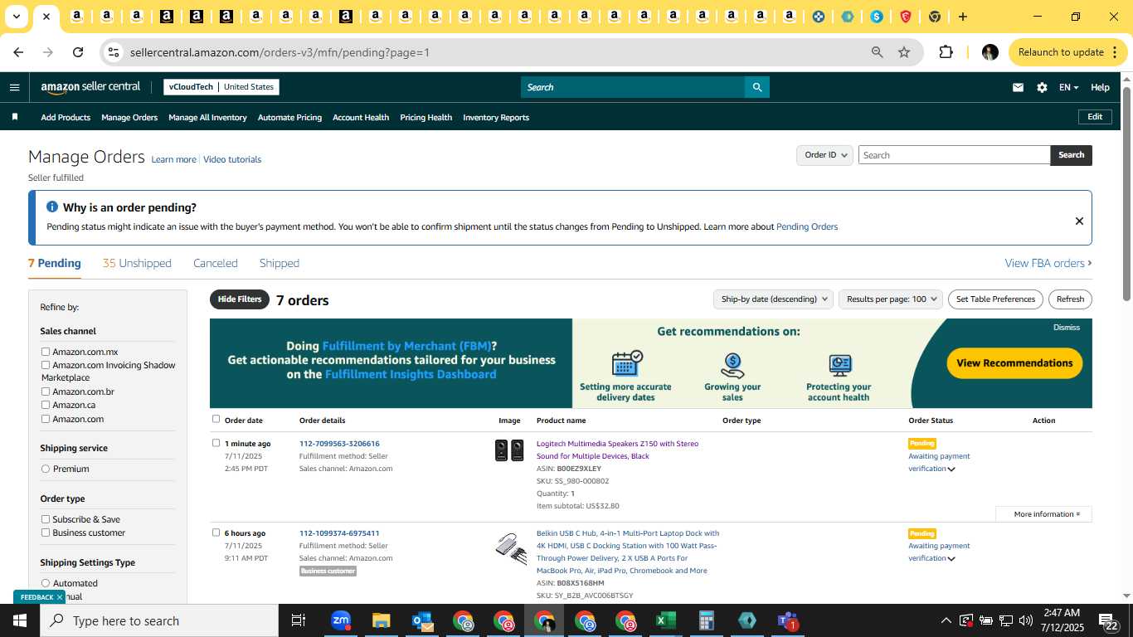This screenshot has width=1133, height=637.
Task: Expand Awaiting payment verification for Logitech order
Action: point(951,469)
